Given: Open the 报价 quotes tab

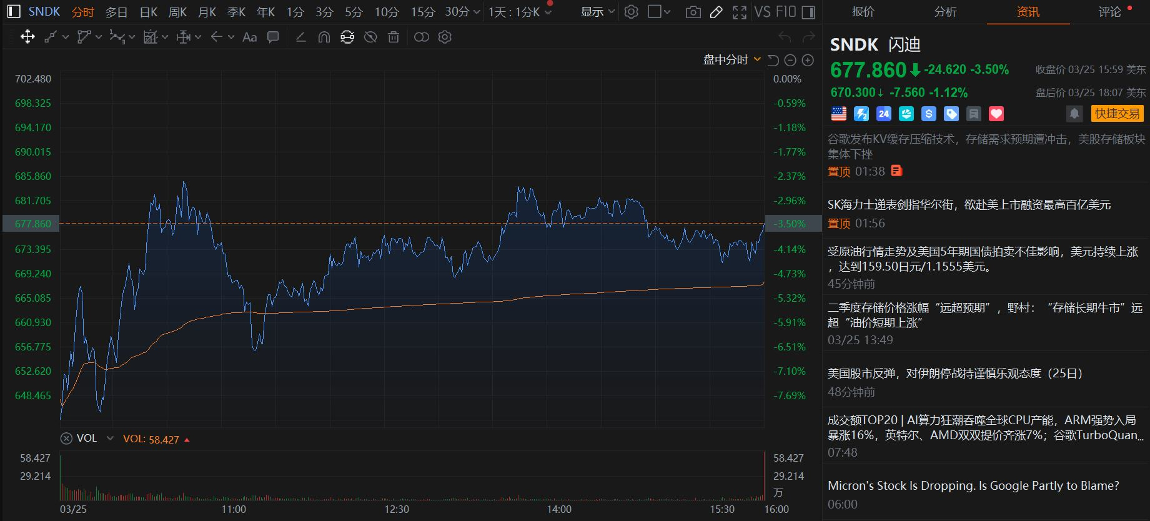Looking at the screenshot, I should point(863,12).
